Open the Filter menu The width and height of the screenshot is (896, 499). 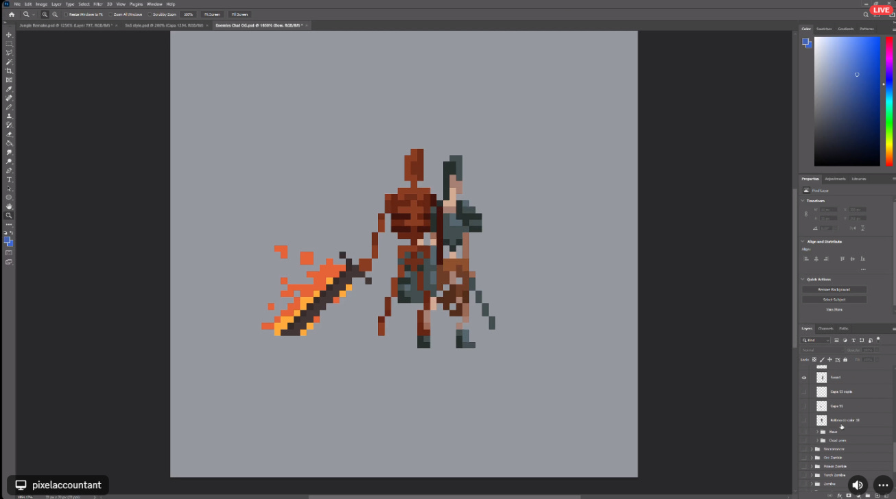(x=98, y=4)
